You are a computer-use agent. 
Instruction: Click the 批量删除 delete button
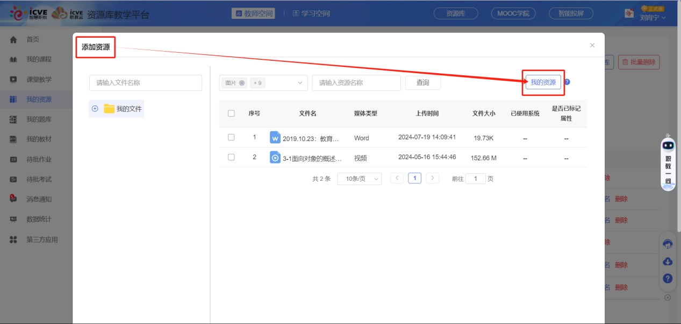(639, 62)
